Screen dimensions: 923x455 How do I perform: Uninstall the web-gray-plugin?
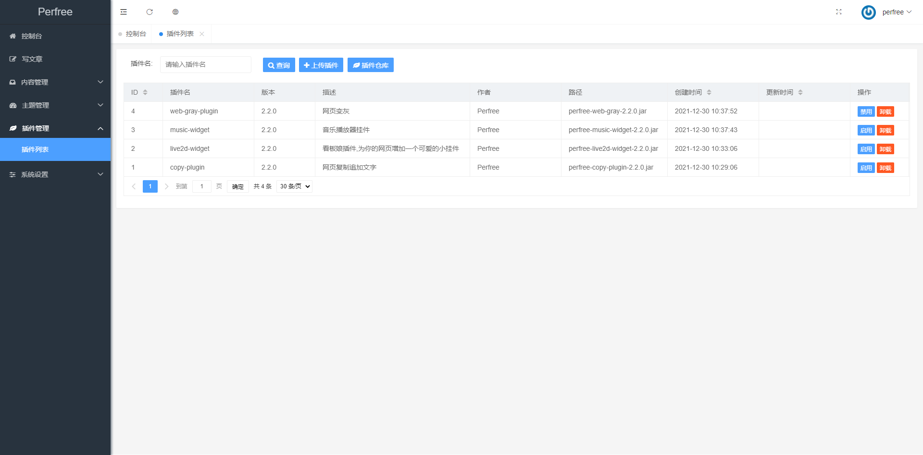point(886,111)
